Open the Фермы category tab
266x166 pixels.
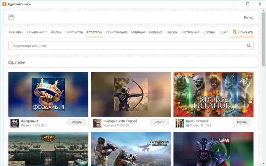[56, 32]
